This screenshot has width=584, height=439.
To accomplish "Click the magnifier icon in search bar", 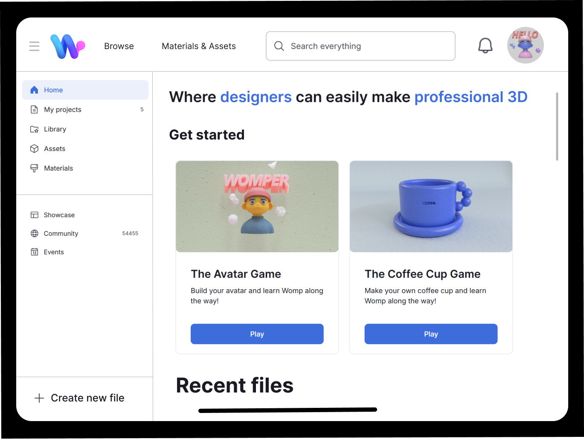I will coord(279,46).
